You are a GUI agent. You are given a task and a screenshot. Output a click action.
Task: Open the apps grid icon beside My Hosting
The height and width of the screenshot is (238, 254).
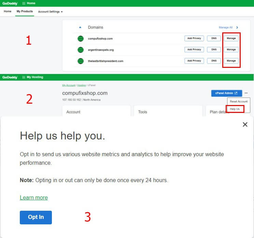pyautogui.click(x=24, y=77)
